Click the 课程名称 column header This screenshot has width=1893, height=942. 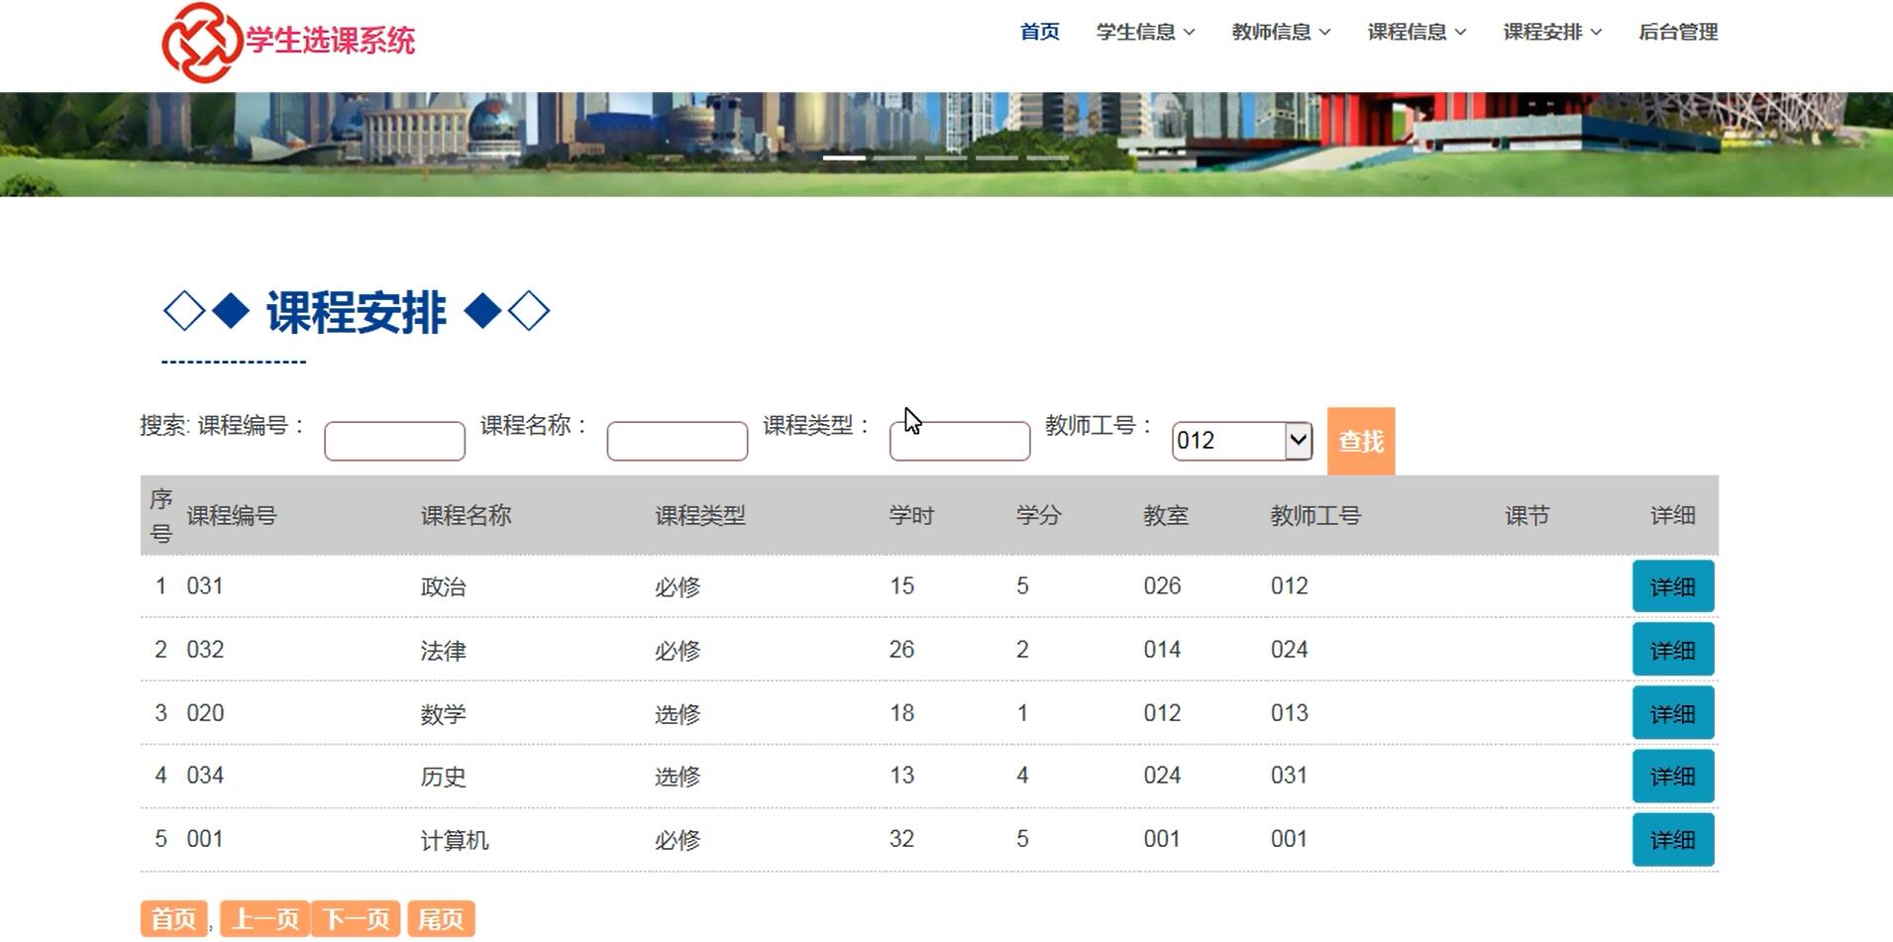point(466,515)
